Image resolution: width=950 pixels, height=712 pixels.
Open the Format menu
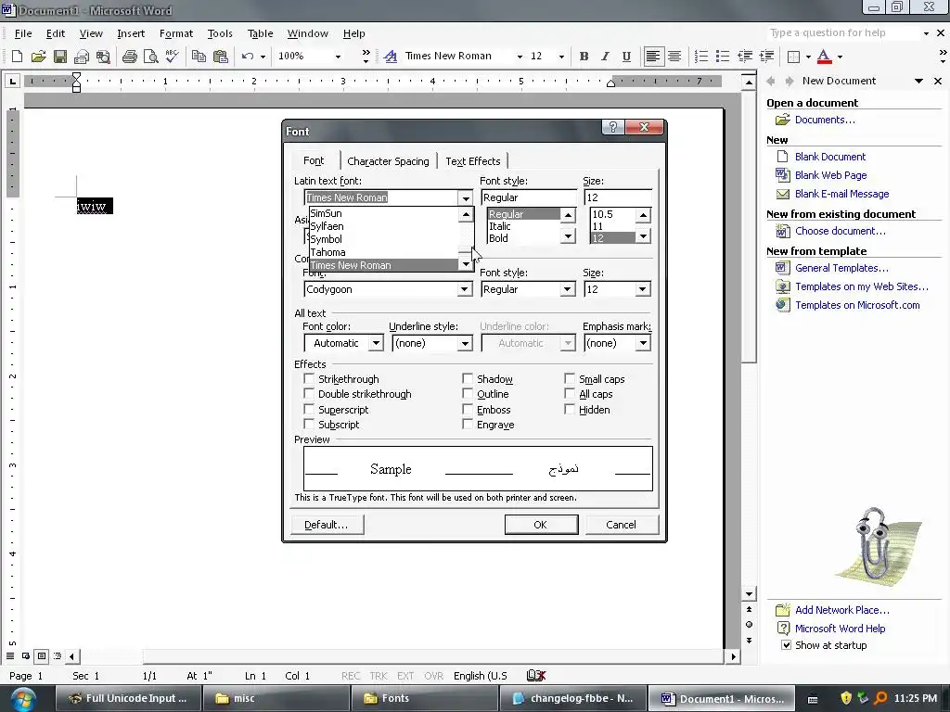coord(175,33)
